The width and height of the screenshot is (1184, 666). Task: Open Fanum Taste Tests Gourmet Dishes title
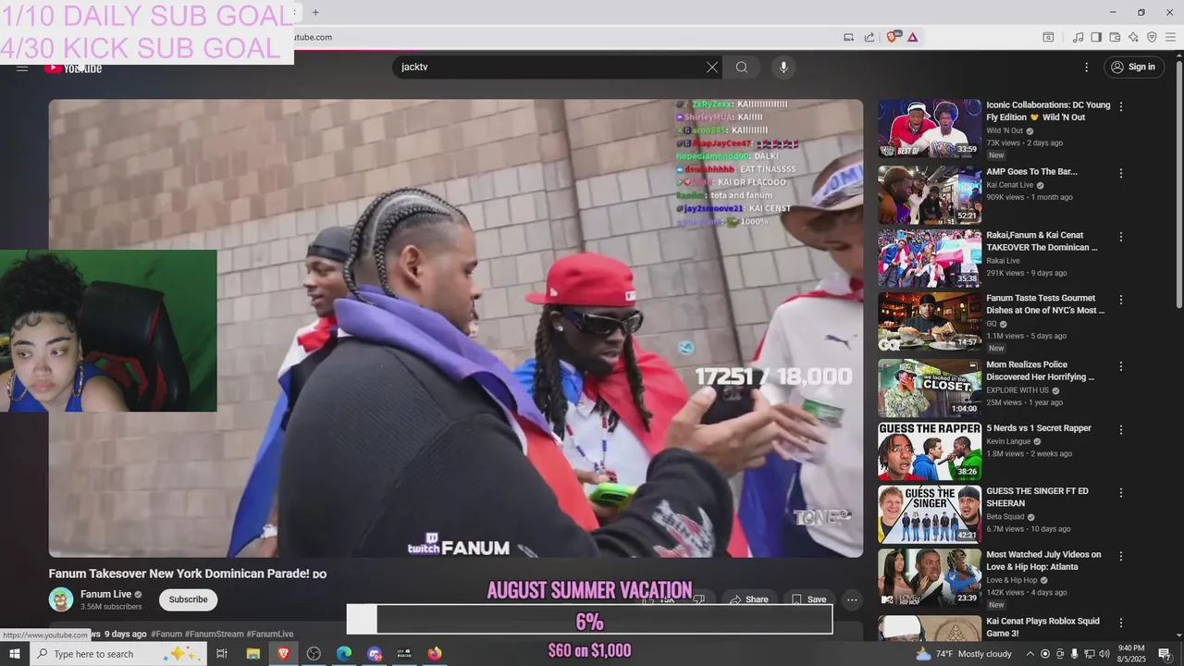1045,304
